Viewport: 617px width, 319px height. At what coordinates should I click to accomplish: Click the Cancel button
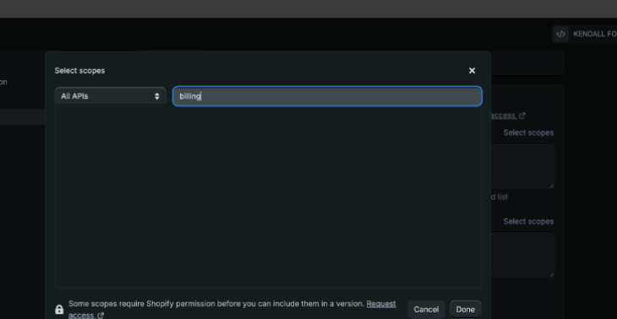point(426,310)
